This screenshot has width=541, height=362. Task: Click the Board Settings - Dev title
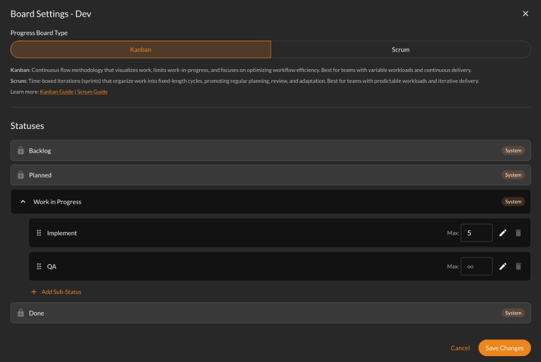(x=51, y=14)
